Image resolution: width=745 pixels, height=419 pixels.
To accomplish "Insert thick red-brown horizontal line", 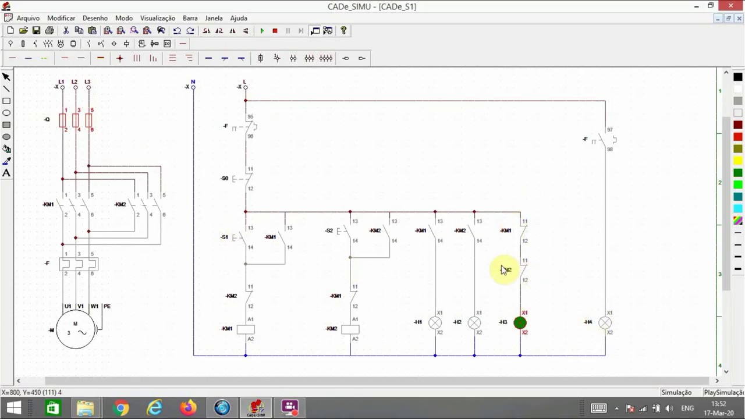I will pyautogui.click(x=101, y=58).
